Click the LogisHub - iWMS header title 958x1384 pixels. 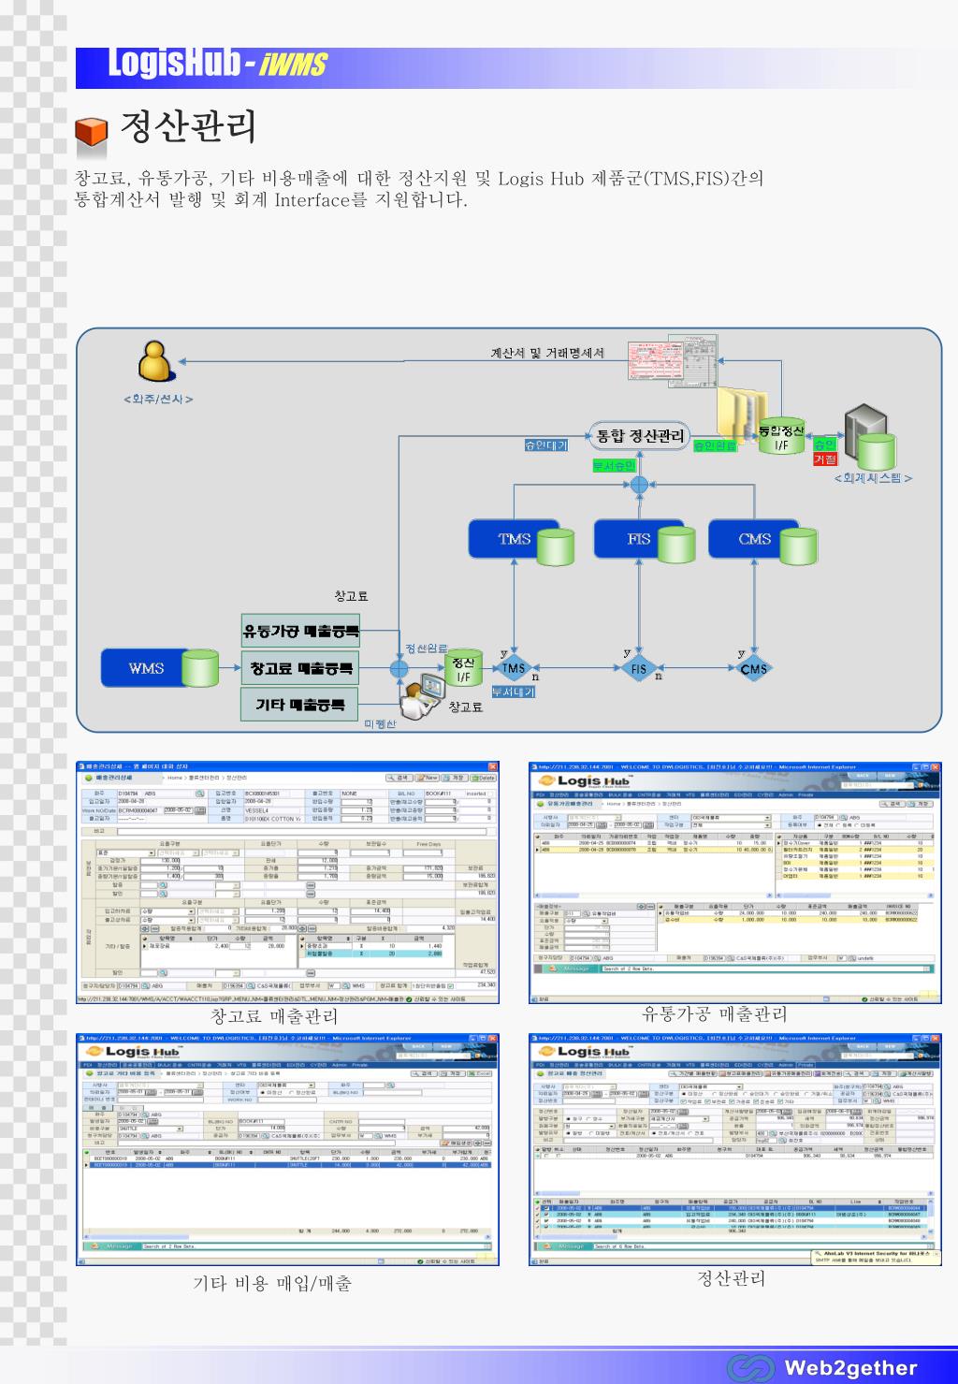(217, 64)
